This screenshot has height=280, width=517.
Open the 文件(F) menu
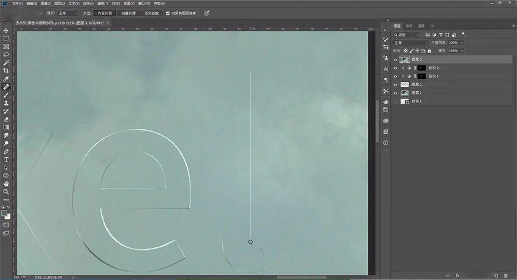pos(17,4)
